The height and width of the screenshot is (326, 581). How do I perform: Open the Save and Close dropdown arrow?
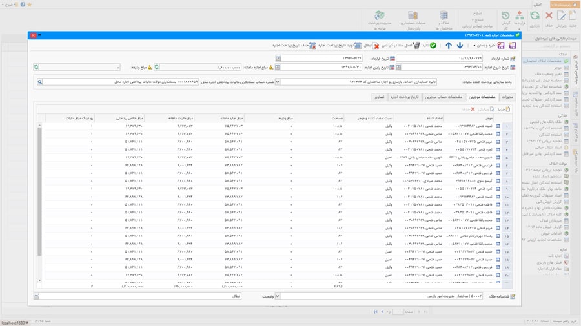473,46
